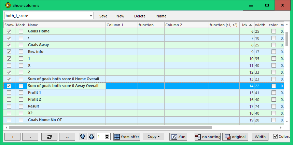Toggle the Colors checkbox
Viewport: 293px width, 145px height.
click(x=276, y=136)
